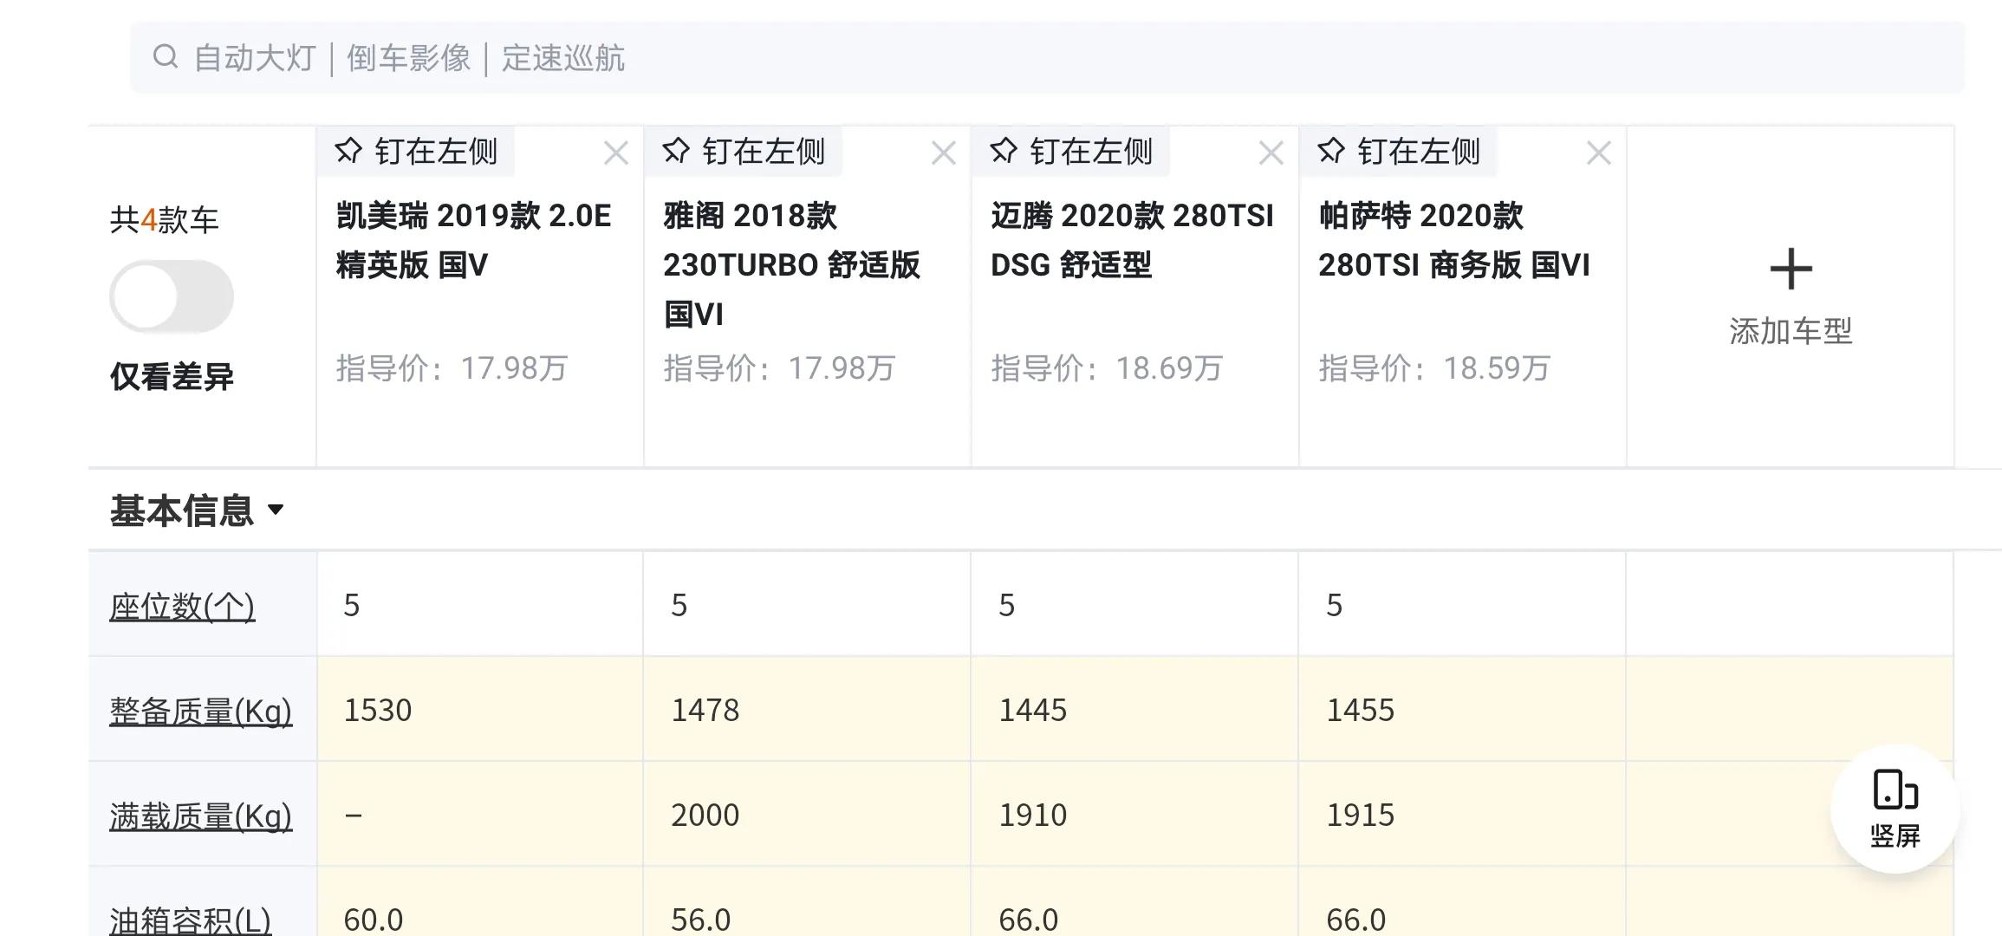The width and height of the screenshot is (2002, 936).
Task: Remove 迈腾 from the comparison
Action: point(1271,153)
